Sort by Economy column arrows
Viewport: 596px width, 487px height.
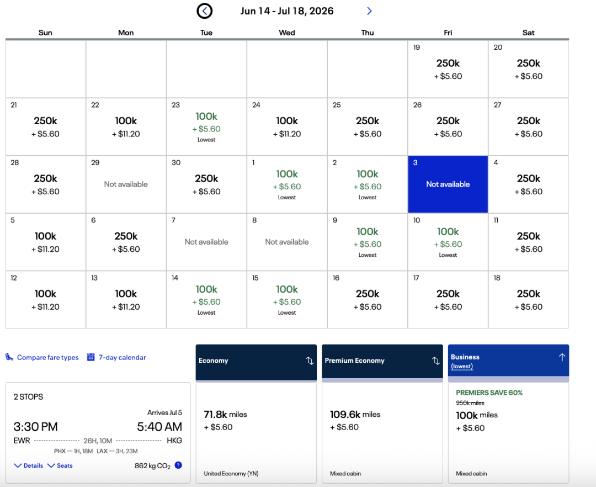pos(310,361)
